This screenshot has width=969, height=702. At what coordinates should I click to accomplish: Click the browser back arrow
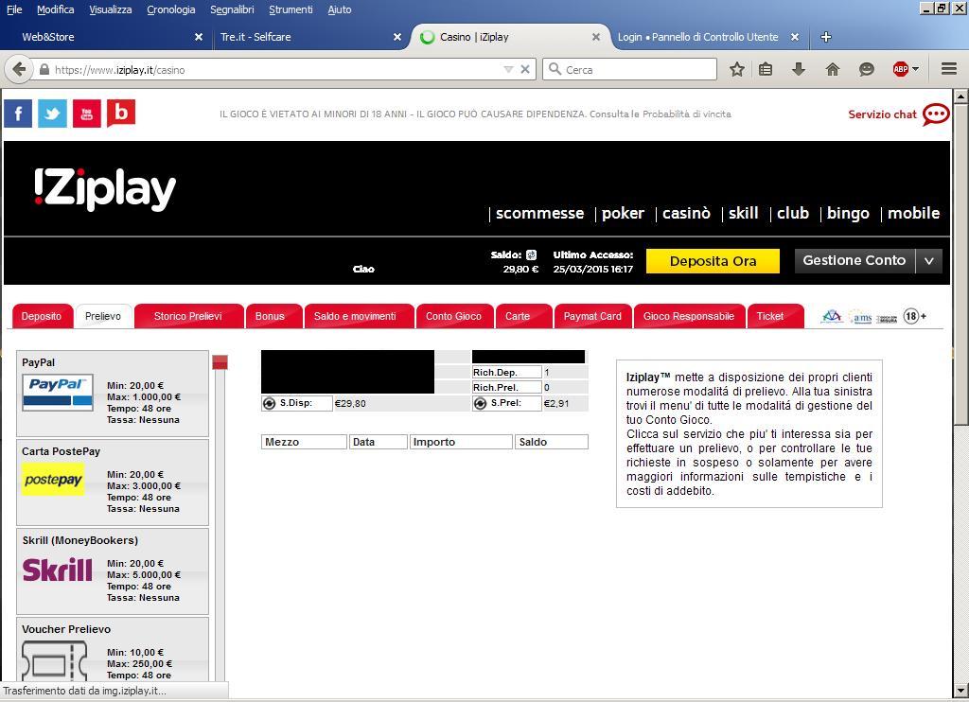point(19,69)
